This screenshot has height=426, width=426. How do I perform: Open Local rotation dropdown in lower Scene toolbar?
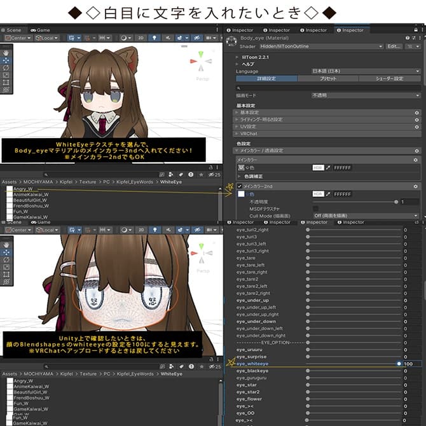(48, 230)
